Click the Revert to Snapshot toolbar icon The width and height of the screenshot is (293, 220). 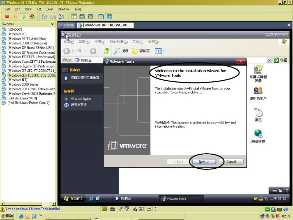tap(53, 16)
